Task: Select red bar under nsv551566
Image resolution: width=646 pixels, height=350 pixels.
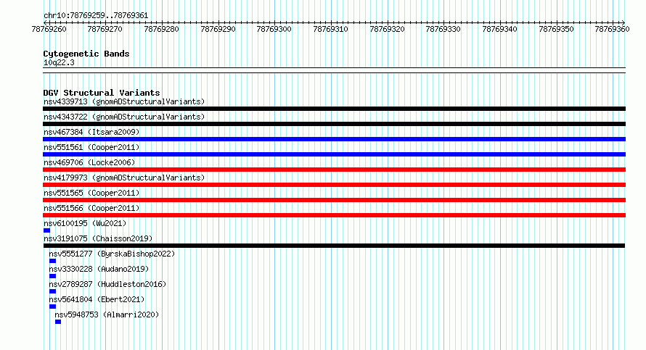Action: point(334,215)
